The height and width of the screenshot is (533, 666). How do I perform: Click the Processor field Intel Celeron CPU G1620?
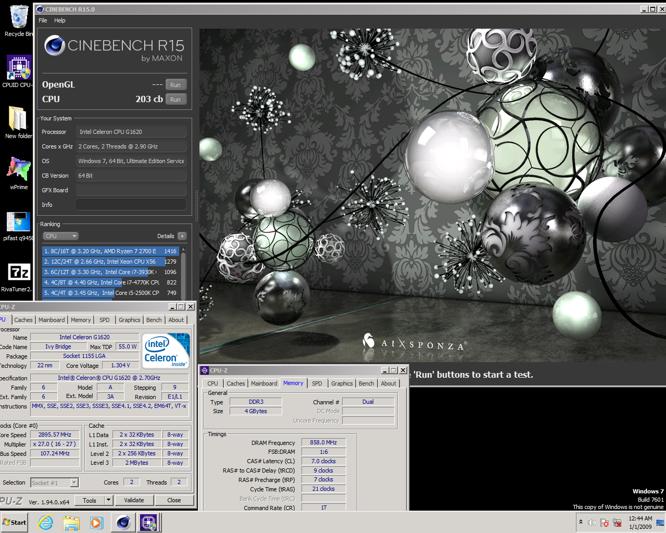coord(131,132)
